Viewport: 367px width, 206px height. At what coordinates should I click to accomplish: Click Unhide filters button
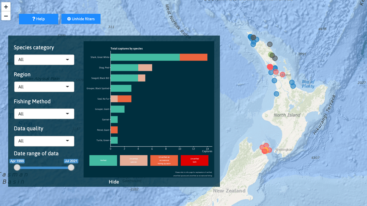pyautogui.click(x=81, y=19)
